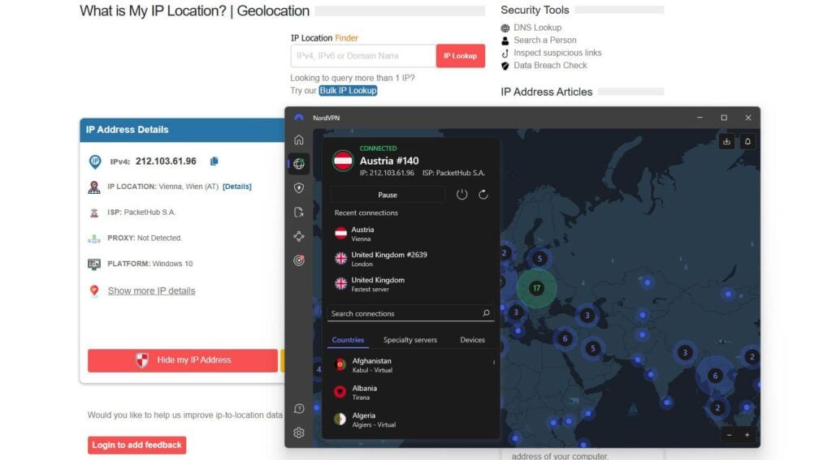Click the search magnifier icon in connections
The height and width of the screenshot is (460, 832).
click(x=486, y=313)
